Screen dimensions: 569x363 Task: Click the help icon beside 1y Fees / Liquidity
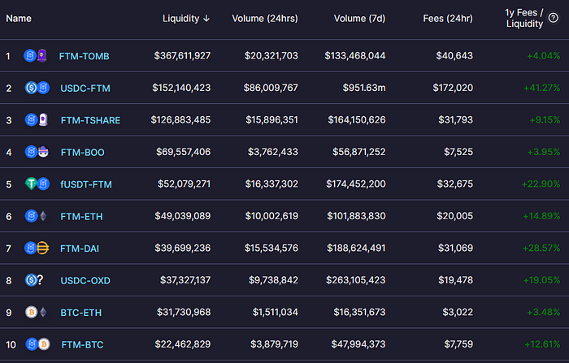tap(553, 18)
